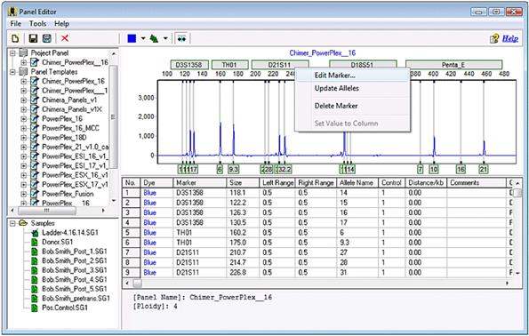Click the vertical scrollbar of the template tree
This screenshot has width=529, height=336.
pyautogui.click(x=114, y=126)
